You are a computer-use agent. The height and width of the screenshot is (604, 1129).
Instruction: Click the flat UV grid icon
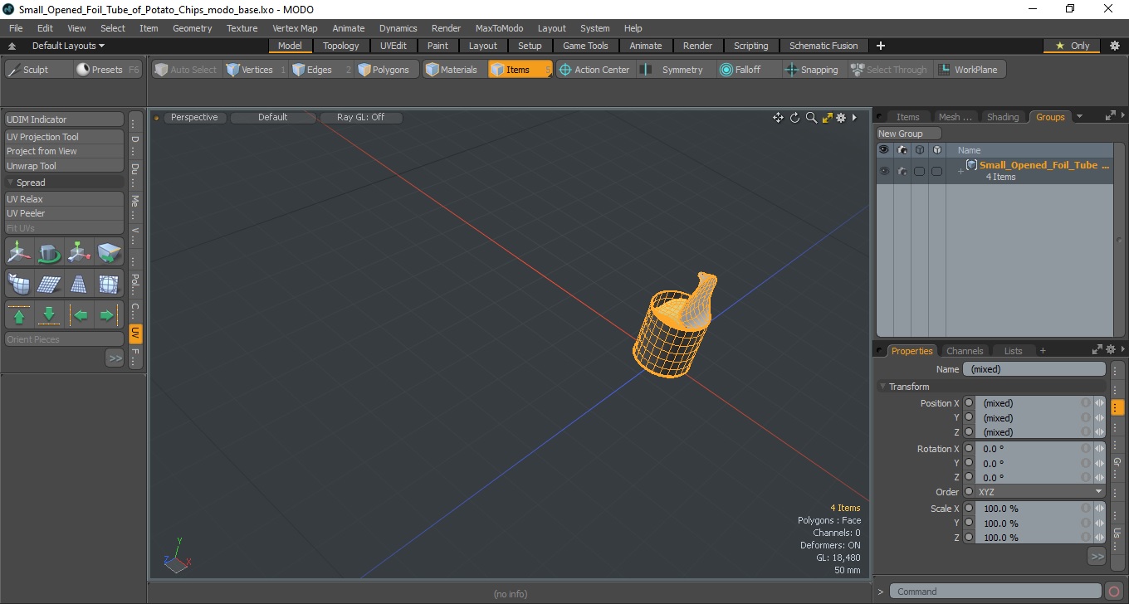click(50, 284)
